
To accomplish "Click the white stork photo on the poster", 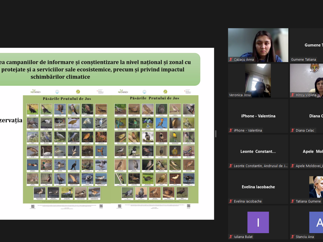I will pos(46,123).
